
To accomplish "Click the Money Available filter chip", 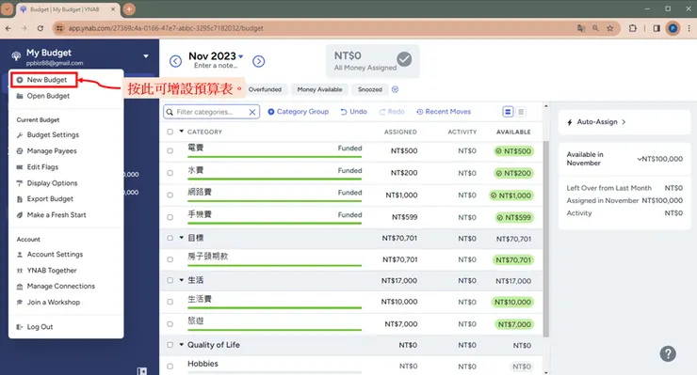I will (319, 89).
